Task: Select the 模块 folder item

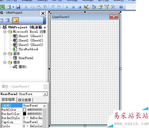Action: 16,62
